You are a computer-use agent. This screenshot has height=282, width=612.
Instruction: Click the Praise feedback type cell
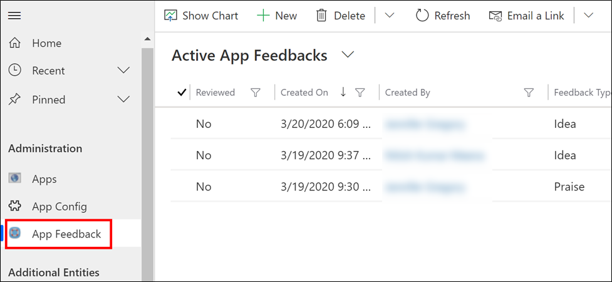(569, 187)
